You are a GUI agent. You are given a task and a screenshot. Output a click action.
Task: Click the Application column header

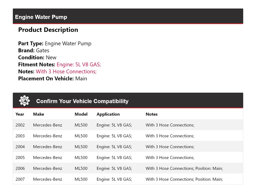[108, 114]
